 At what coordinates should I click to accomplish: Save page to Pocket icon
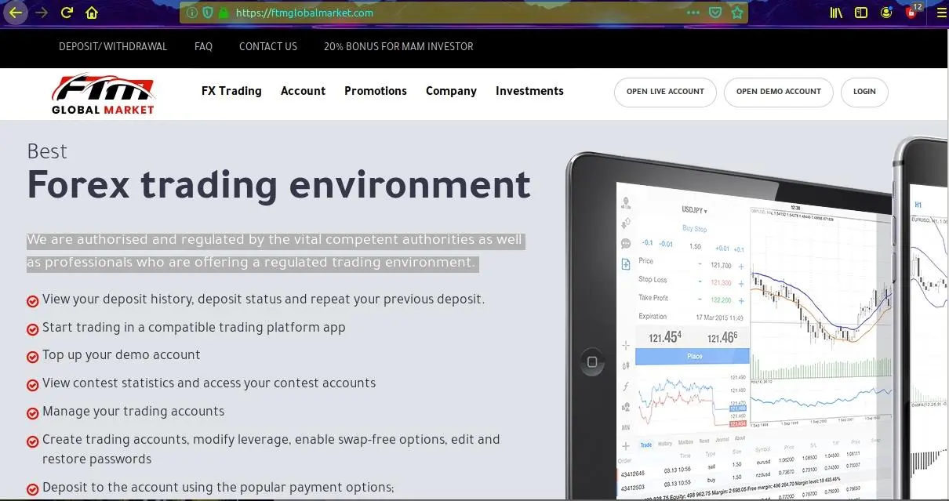(x=714, y=13)
